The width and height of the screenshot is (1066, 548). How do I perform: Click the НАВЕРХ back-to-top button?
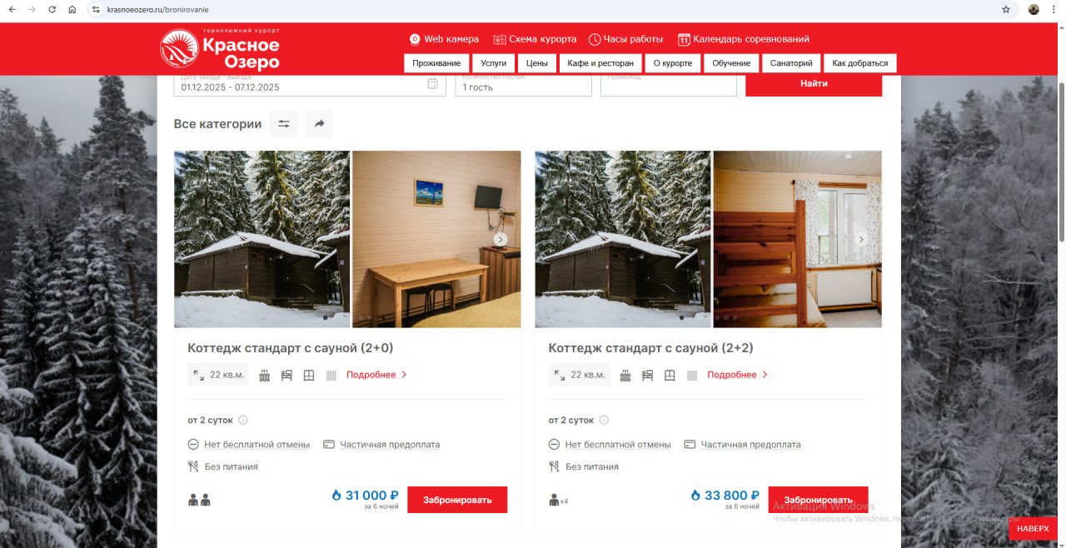pyautogui.click(x=1033, y=528)
